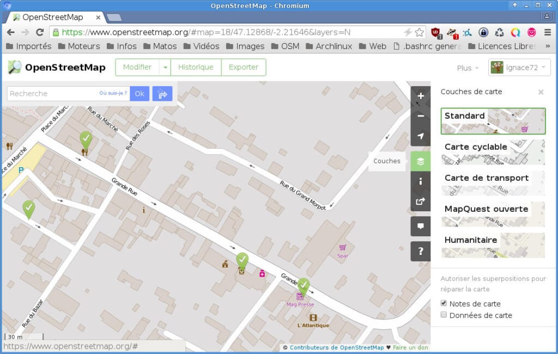558x354 pixels.
Task: Click the green map layers icon
Action: [420, 161]
